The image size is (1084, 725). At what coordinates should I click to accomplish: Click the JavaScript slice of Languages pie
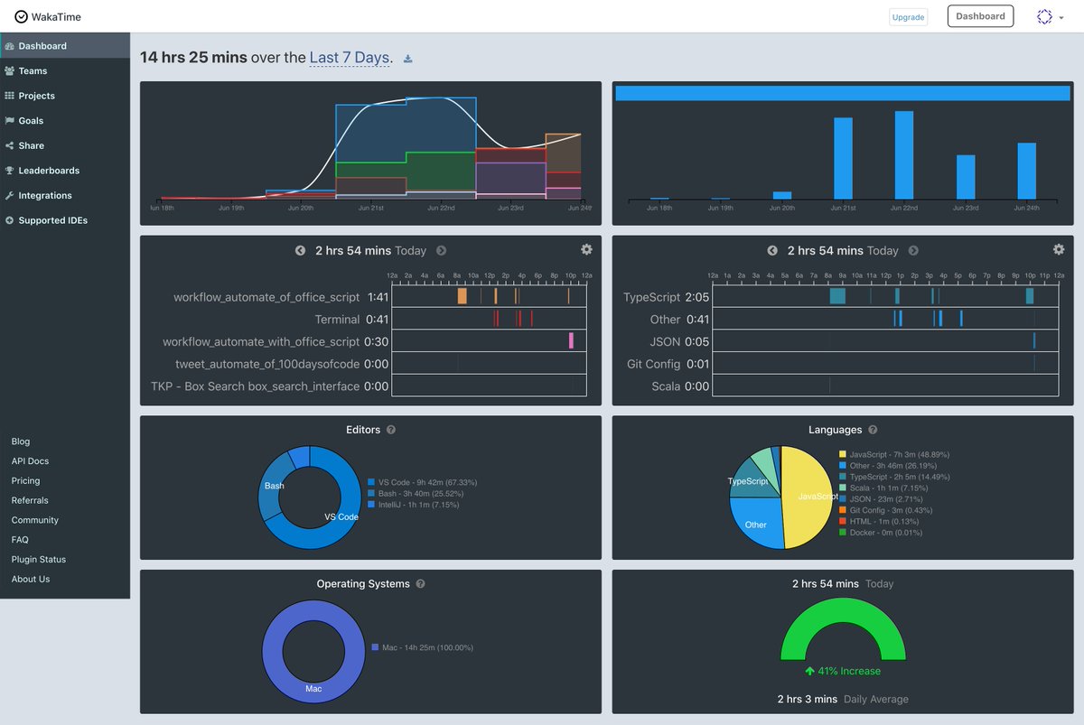click(x=807, y=497)
